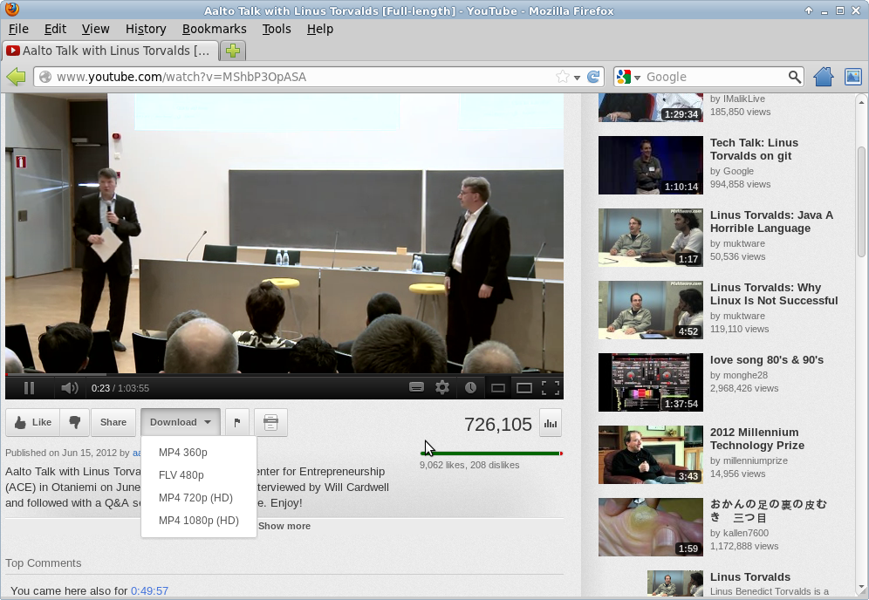Image resolution: width=869 pixels, height=600 pixels.
Task: Pause the video playback
Action: 30,388
